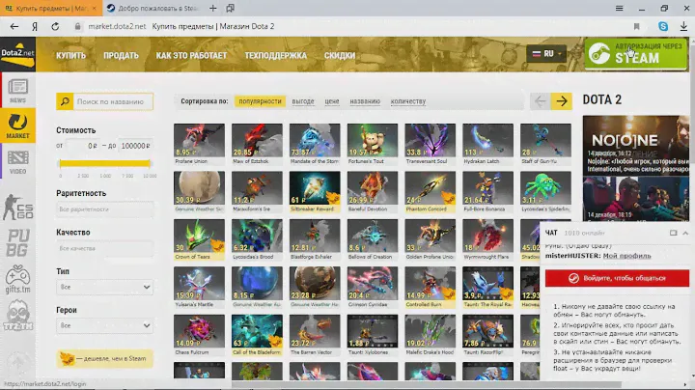695x390 pixels.
Task: Pop out the chat window
Action: (x=672, y=233)
